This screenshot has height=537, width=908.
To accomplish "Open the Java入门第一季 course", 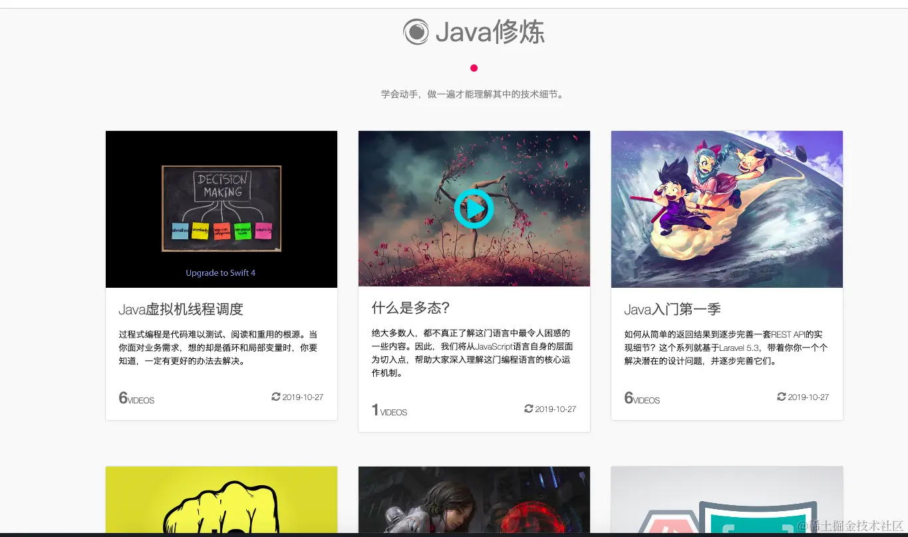I will pyautogui.click(x=674, y=309).
